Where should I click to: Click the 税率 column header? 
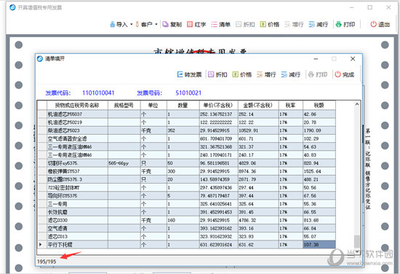pyautogui.click(x=291, y=105)
